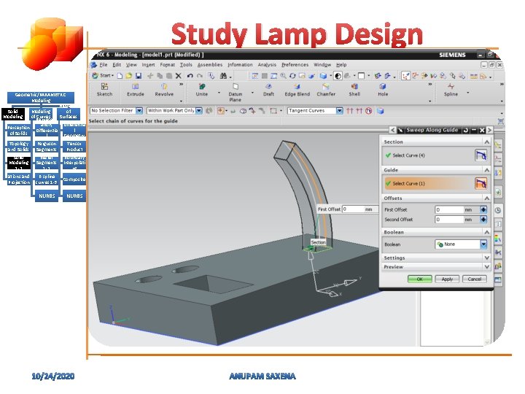Toggle the half-shaded circle display icon
525x394 pixels.
point(338,76)
